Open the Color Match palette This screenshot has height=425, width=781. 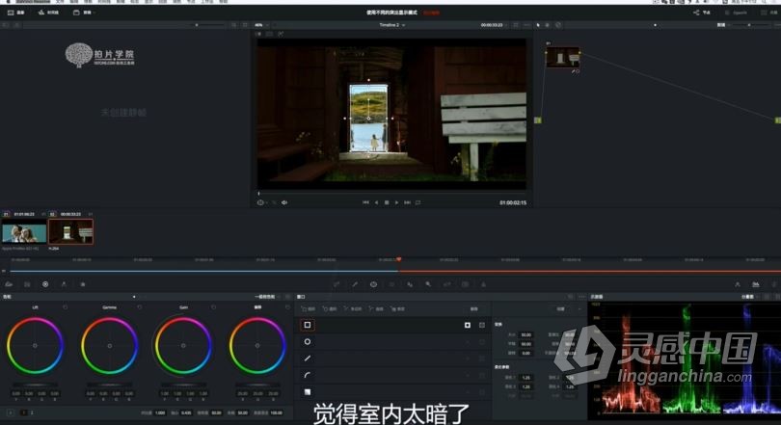coord(27,284)
